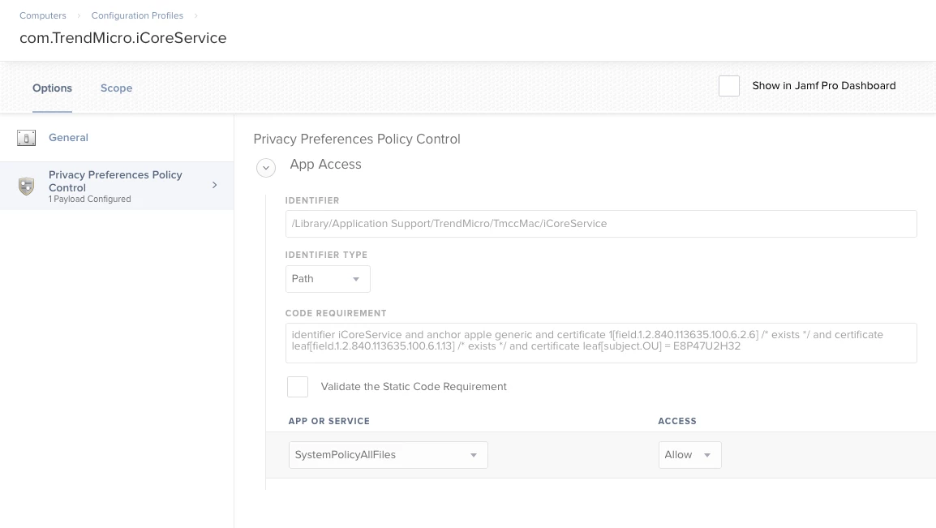Viewport: 936px width, 528px height.
Task: Click the General payload icon
Action: click(x=26, y=138)
